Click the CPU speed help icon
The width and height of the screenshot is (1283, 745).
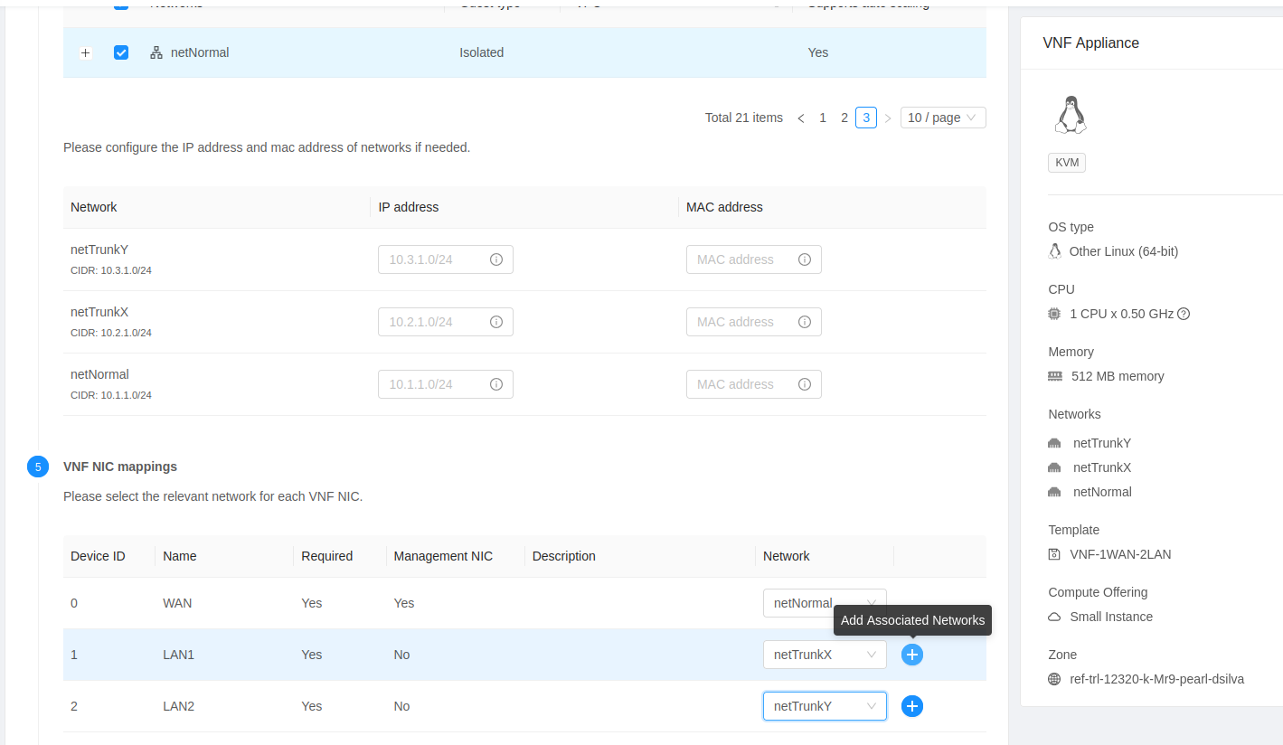click(1184, 314)
